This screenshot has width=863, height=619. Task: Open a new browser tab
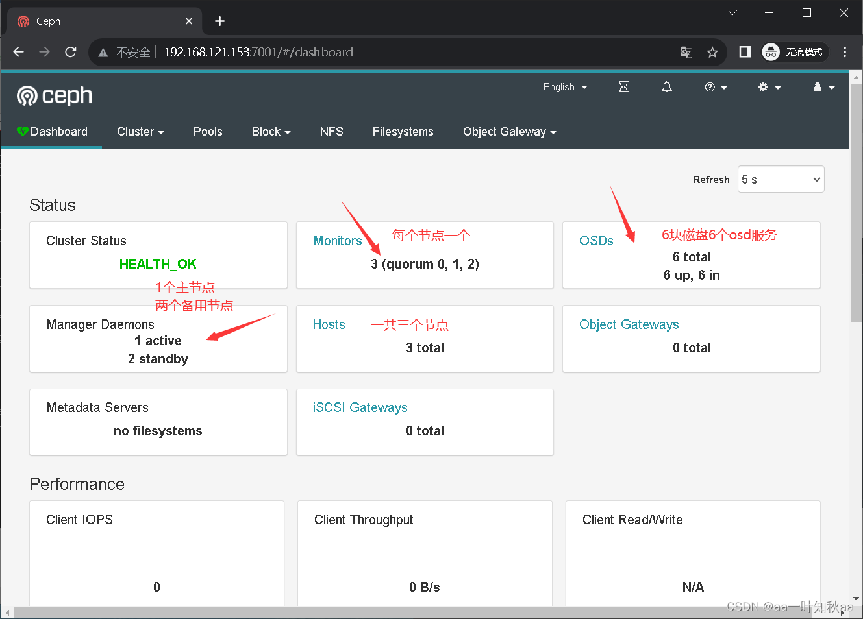pos(219,21)
